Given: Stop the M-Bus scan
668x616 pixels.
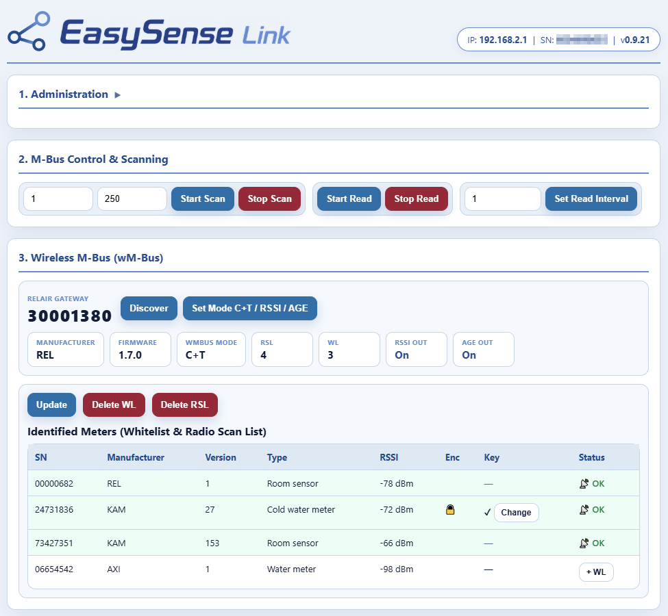Looking at the screenshot, I should coord(270,198).
